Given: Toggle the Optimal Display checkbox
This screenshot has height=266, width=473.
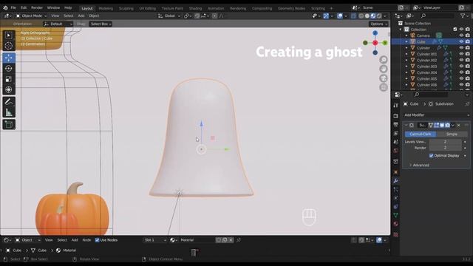Looking at the screenshot, I should 431,156.
